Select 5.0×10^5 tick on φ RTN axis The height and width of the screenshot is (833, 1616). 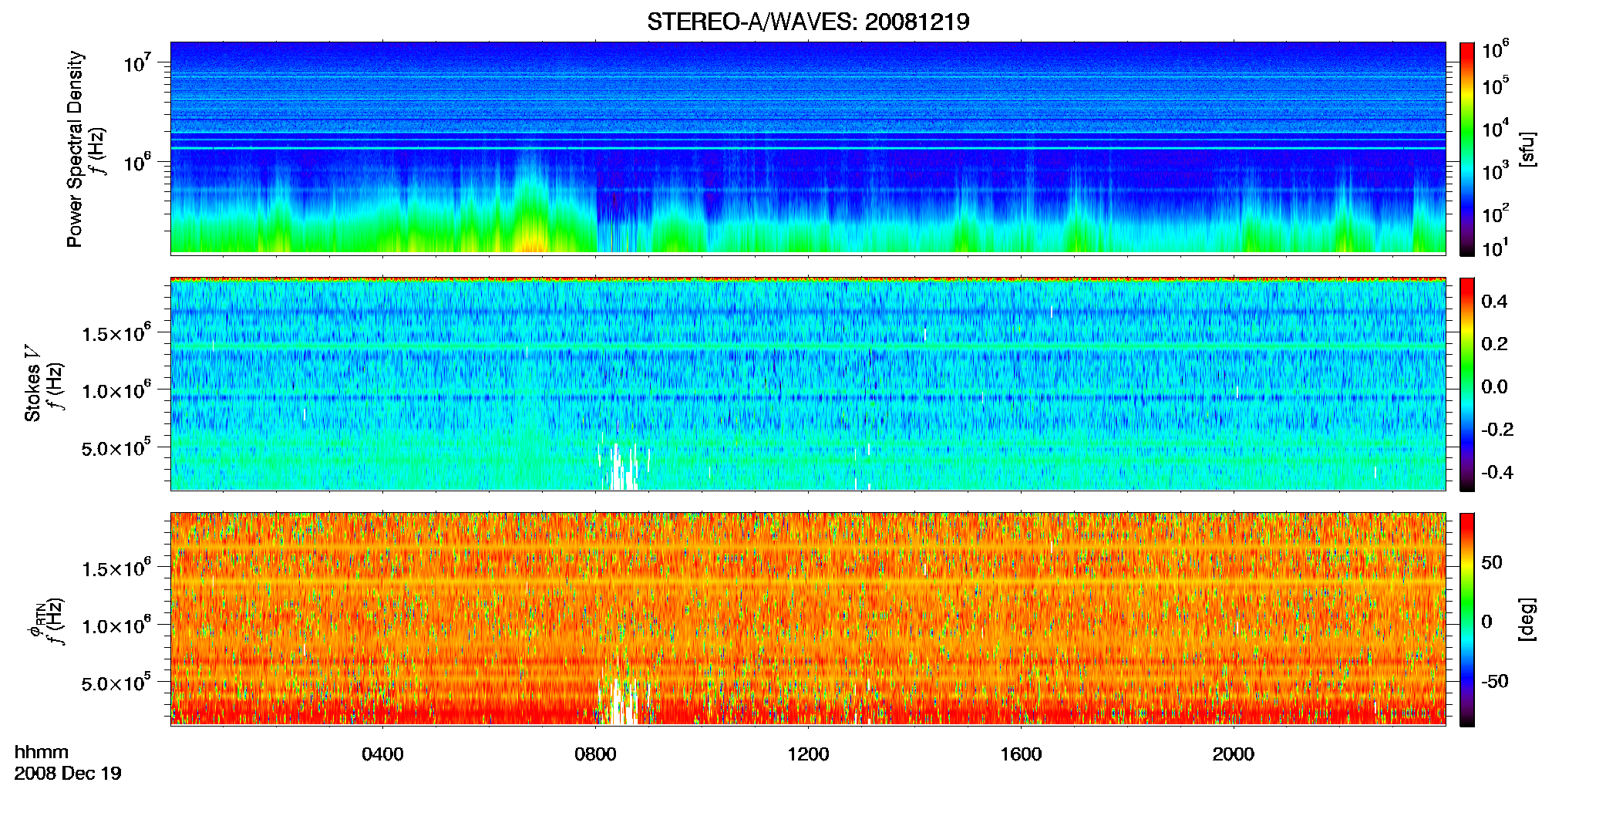tap(116, 682)
